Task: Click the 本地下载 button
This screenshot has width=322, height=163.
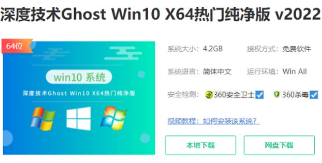Action: click(200, 145)
